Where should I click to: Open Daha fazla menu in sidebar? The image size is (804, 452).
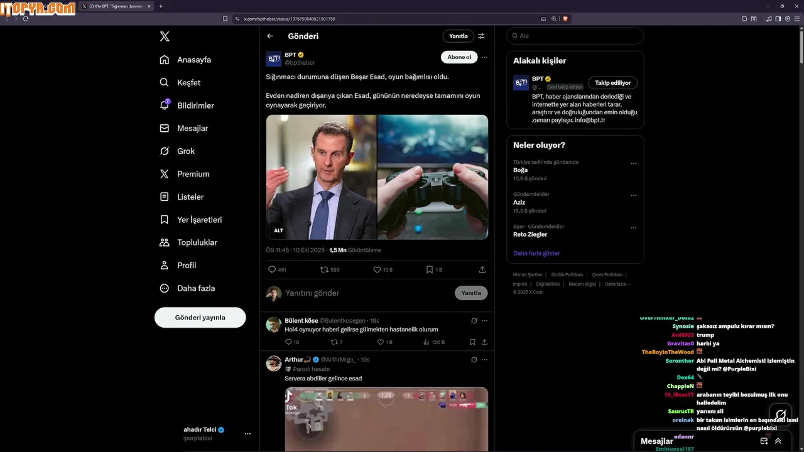point(187,288)
